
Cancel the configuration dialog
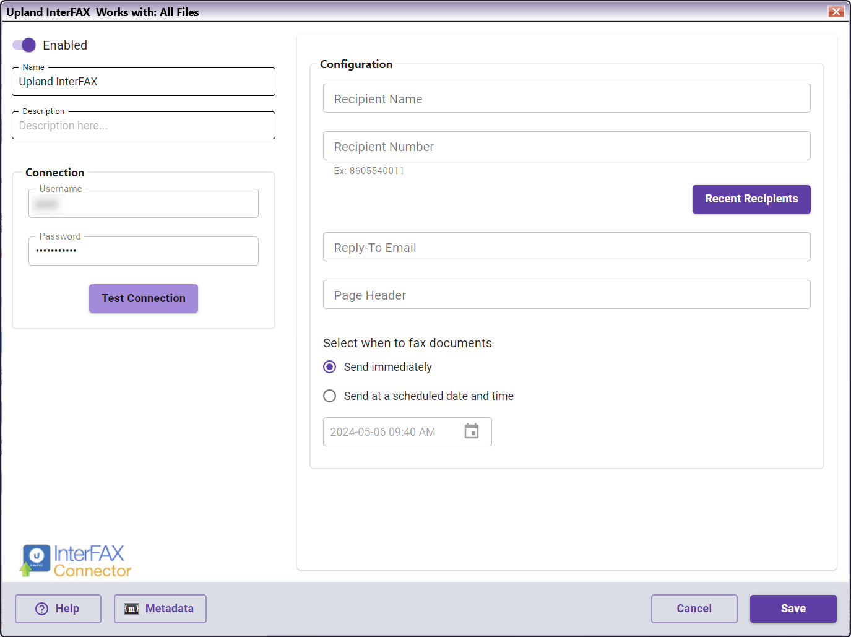coord(694,609)
